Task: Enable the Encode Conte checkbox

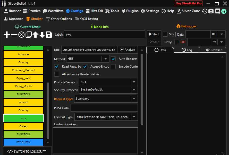Action: [113, 67]
